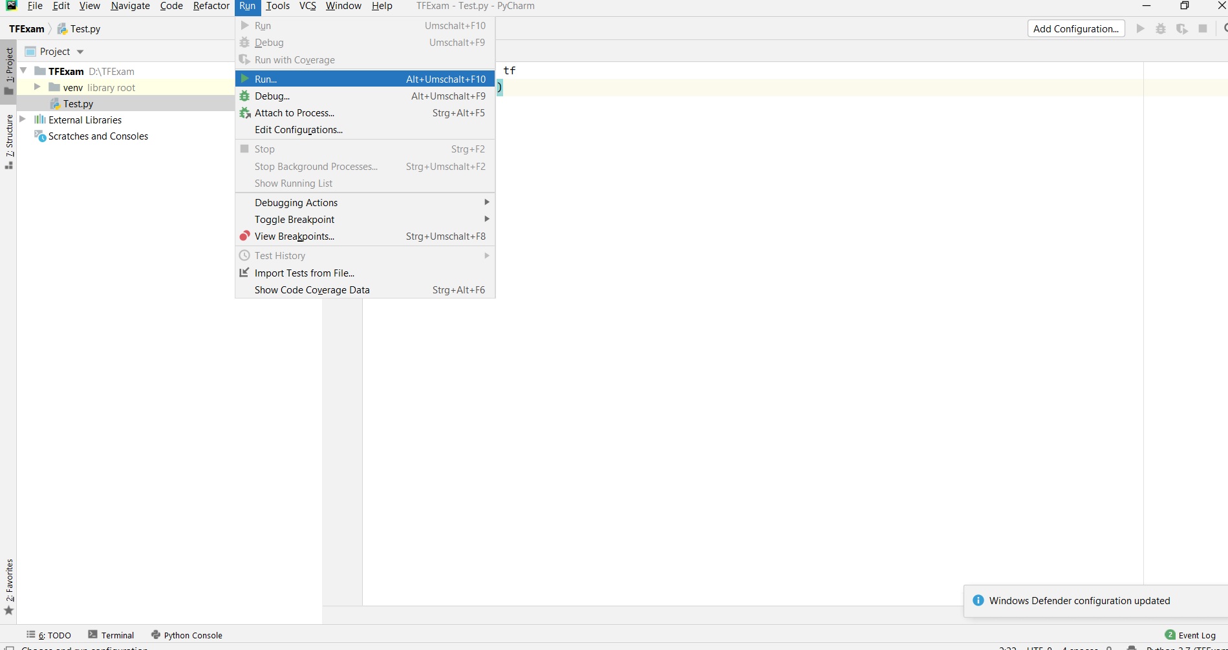Open the VCS menu

(307, 6)
